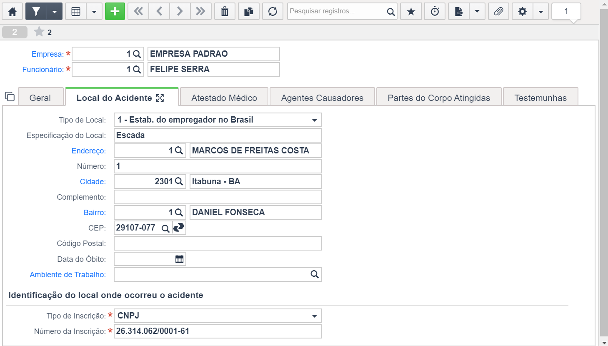The height and width of the screenshot is (346, 608).
Task: Click the Complemento input field
Action: pos(218,197)
